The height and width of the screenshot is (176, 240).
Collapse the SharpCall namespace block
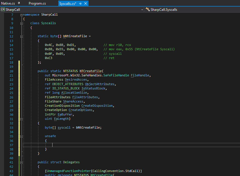22,15
